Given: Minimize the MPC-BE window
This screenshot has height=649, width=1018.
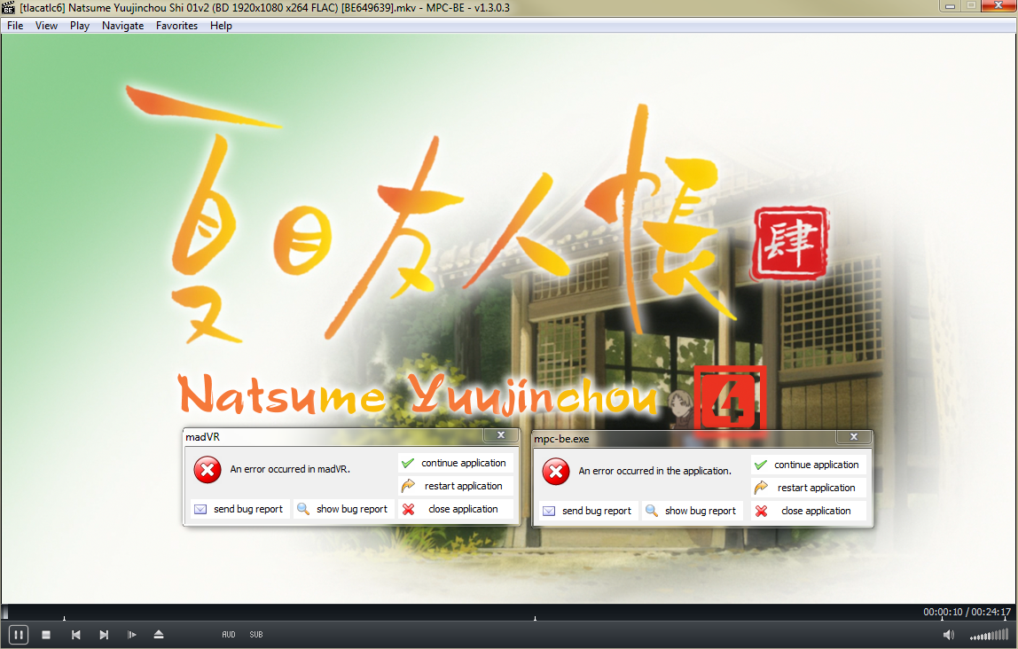Looking at the screenshot, I should [x=950, y=6].
